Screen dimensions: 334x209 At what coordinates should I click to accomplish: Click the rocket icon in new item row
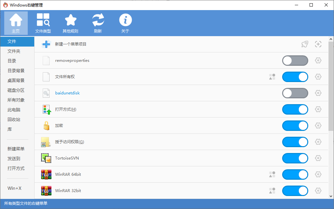pyautogui.click(x=304, y=44)
